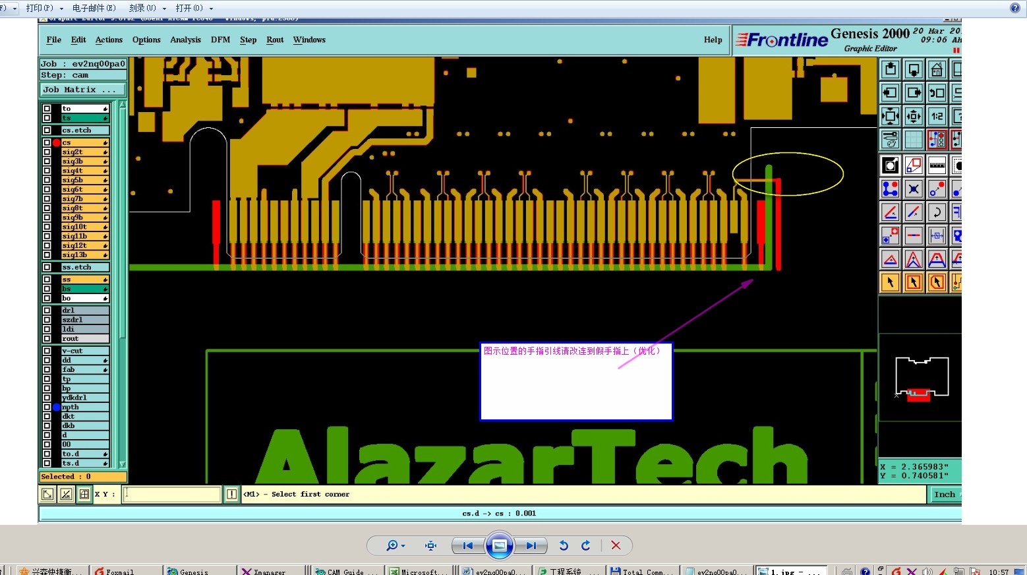The width and height of the screenshot is (1027, 575).
Task: Toggle the checkbox for layer 'sig2t'
Action: pyautogui.click(x=47, y=152)
